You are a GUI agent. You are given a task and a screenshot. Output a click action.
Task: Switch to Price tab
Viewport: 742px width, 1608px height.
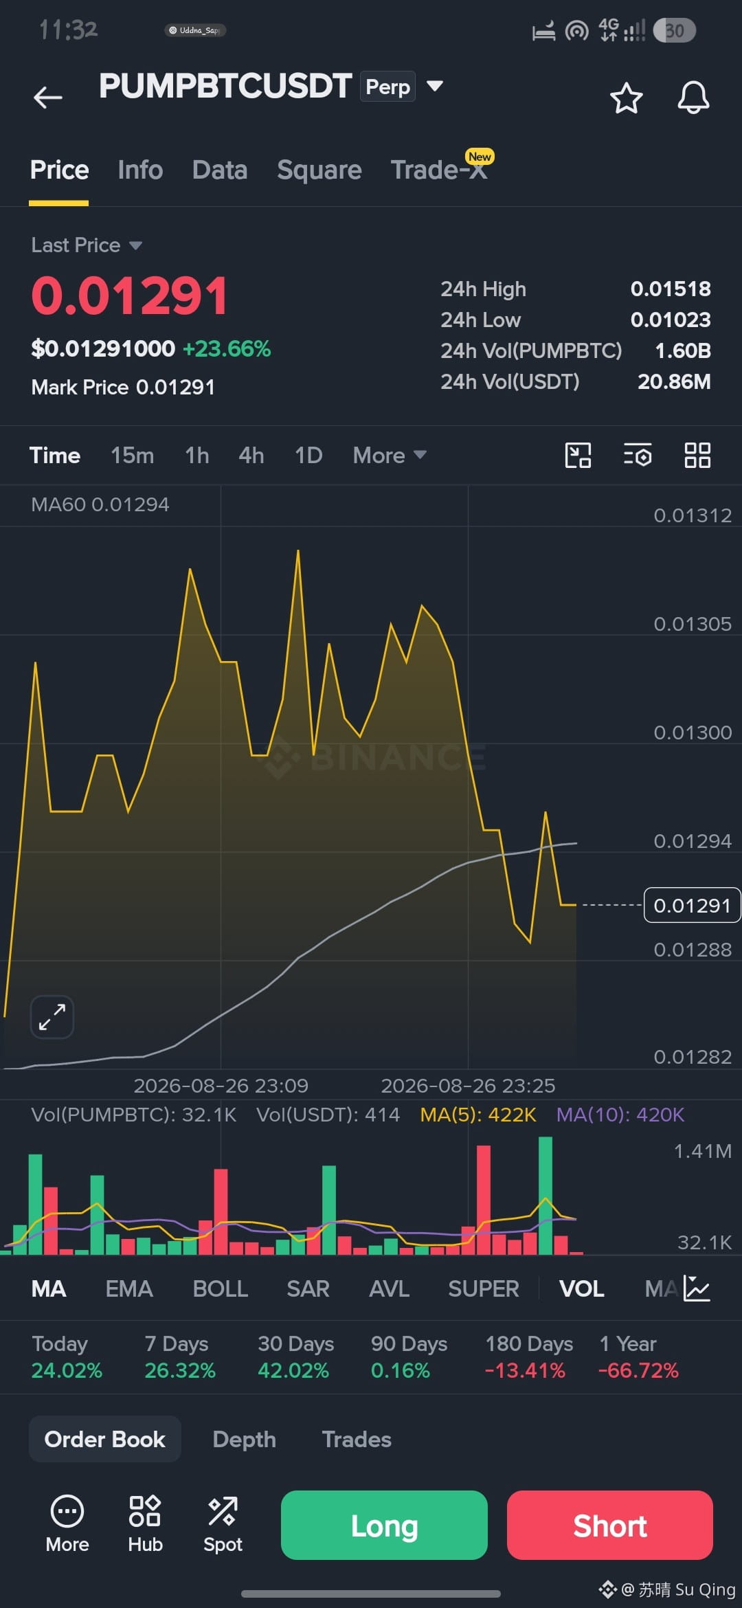(59, 170)
